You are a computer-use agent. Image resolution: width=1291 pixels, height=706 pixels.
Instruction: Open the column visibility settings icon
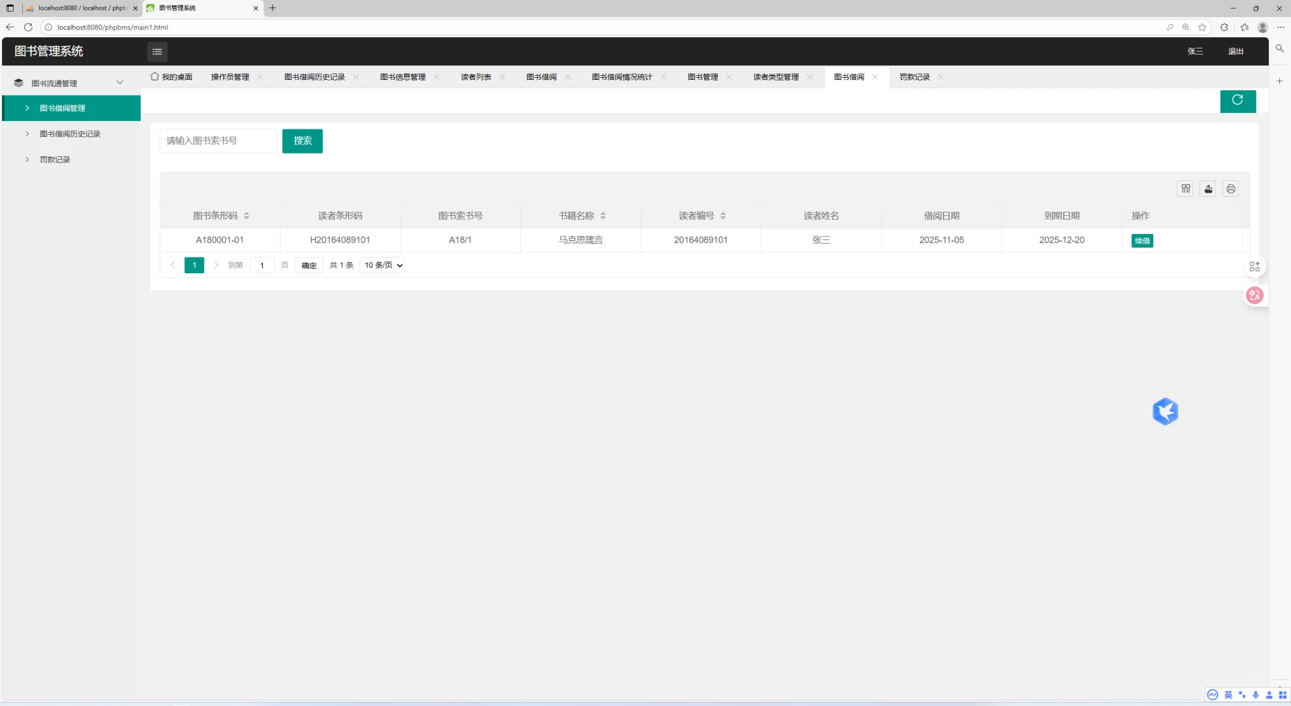1185,188
